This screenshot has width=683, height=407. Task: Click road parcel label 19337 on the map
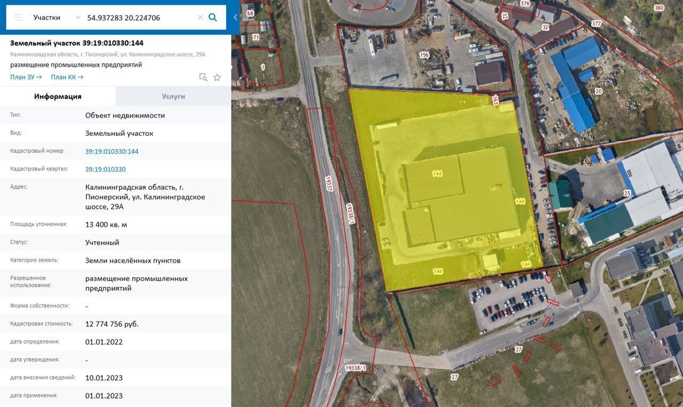coord(328,184)
